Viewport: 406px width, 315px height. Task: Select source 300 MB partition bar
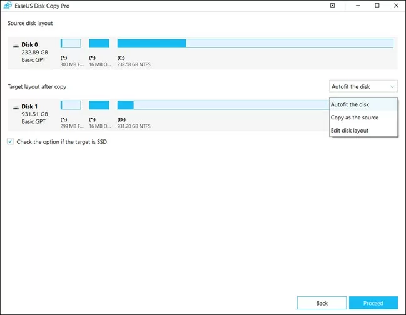pyautogui.click(x=71, y=44)
